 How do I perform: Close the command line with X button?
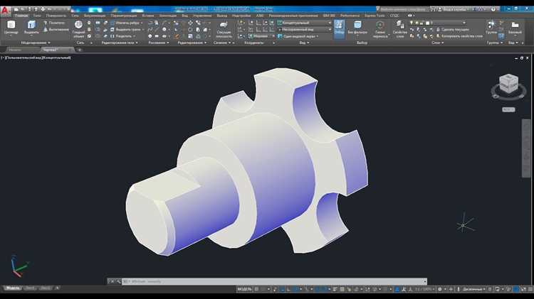tap(112, 281)
